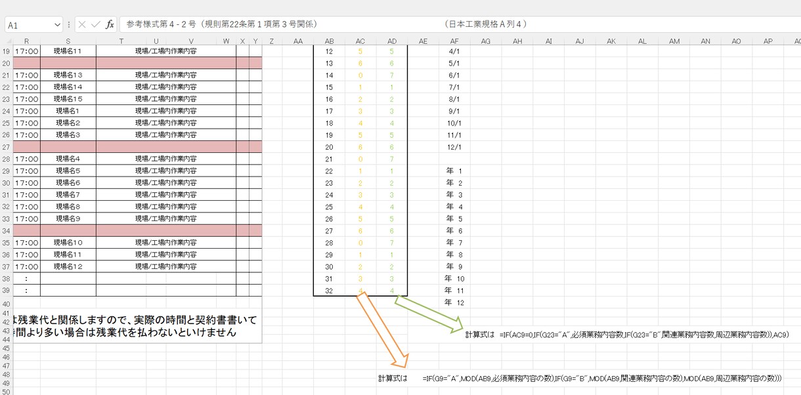Select column header T
The image size is (801, 395).
coord(121,41)
